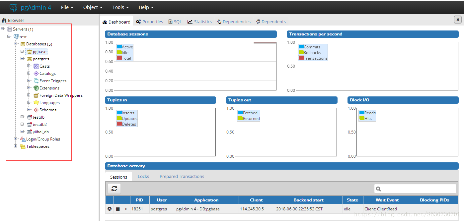The width and height of the screenshot is (464, 221).
Task: Sort sessions by the Application column header
Action: pyautogui.click(x=206, y=200)
